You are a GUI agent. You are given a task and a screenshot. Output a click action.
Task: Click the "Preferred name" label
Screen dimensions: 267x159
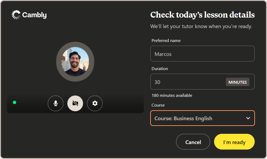pos(166,41)
